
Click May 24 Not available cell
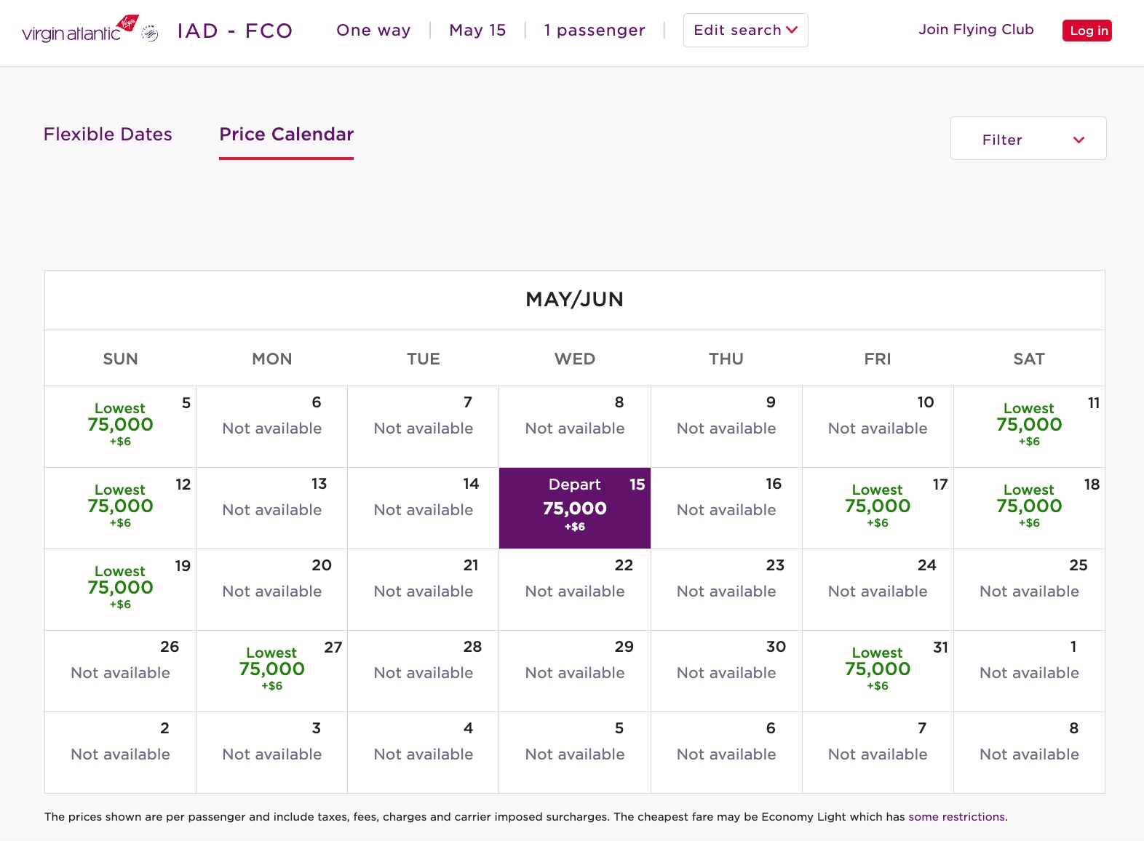click(878, 590)
